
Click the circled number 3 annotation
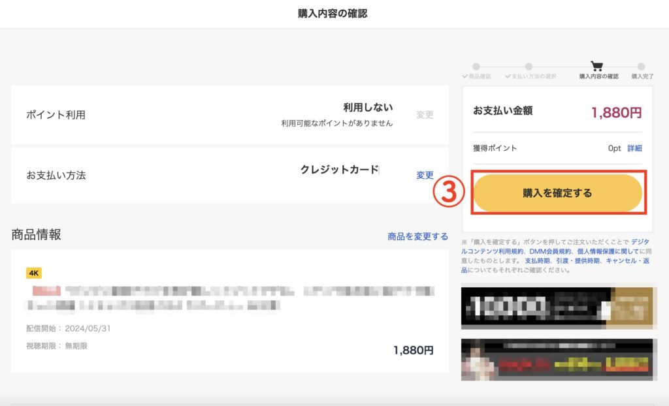(449, 193)
